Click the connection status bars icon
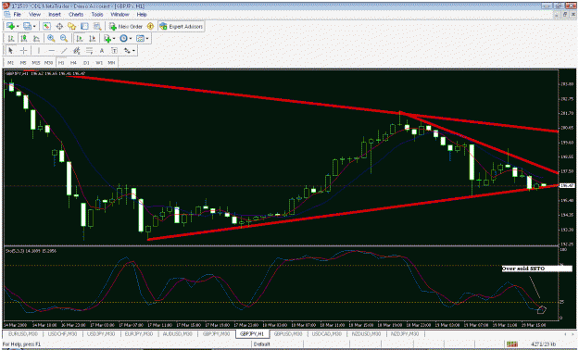Viewport: 579px width, 350px height. (x=511, y=344)
